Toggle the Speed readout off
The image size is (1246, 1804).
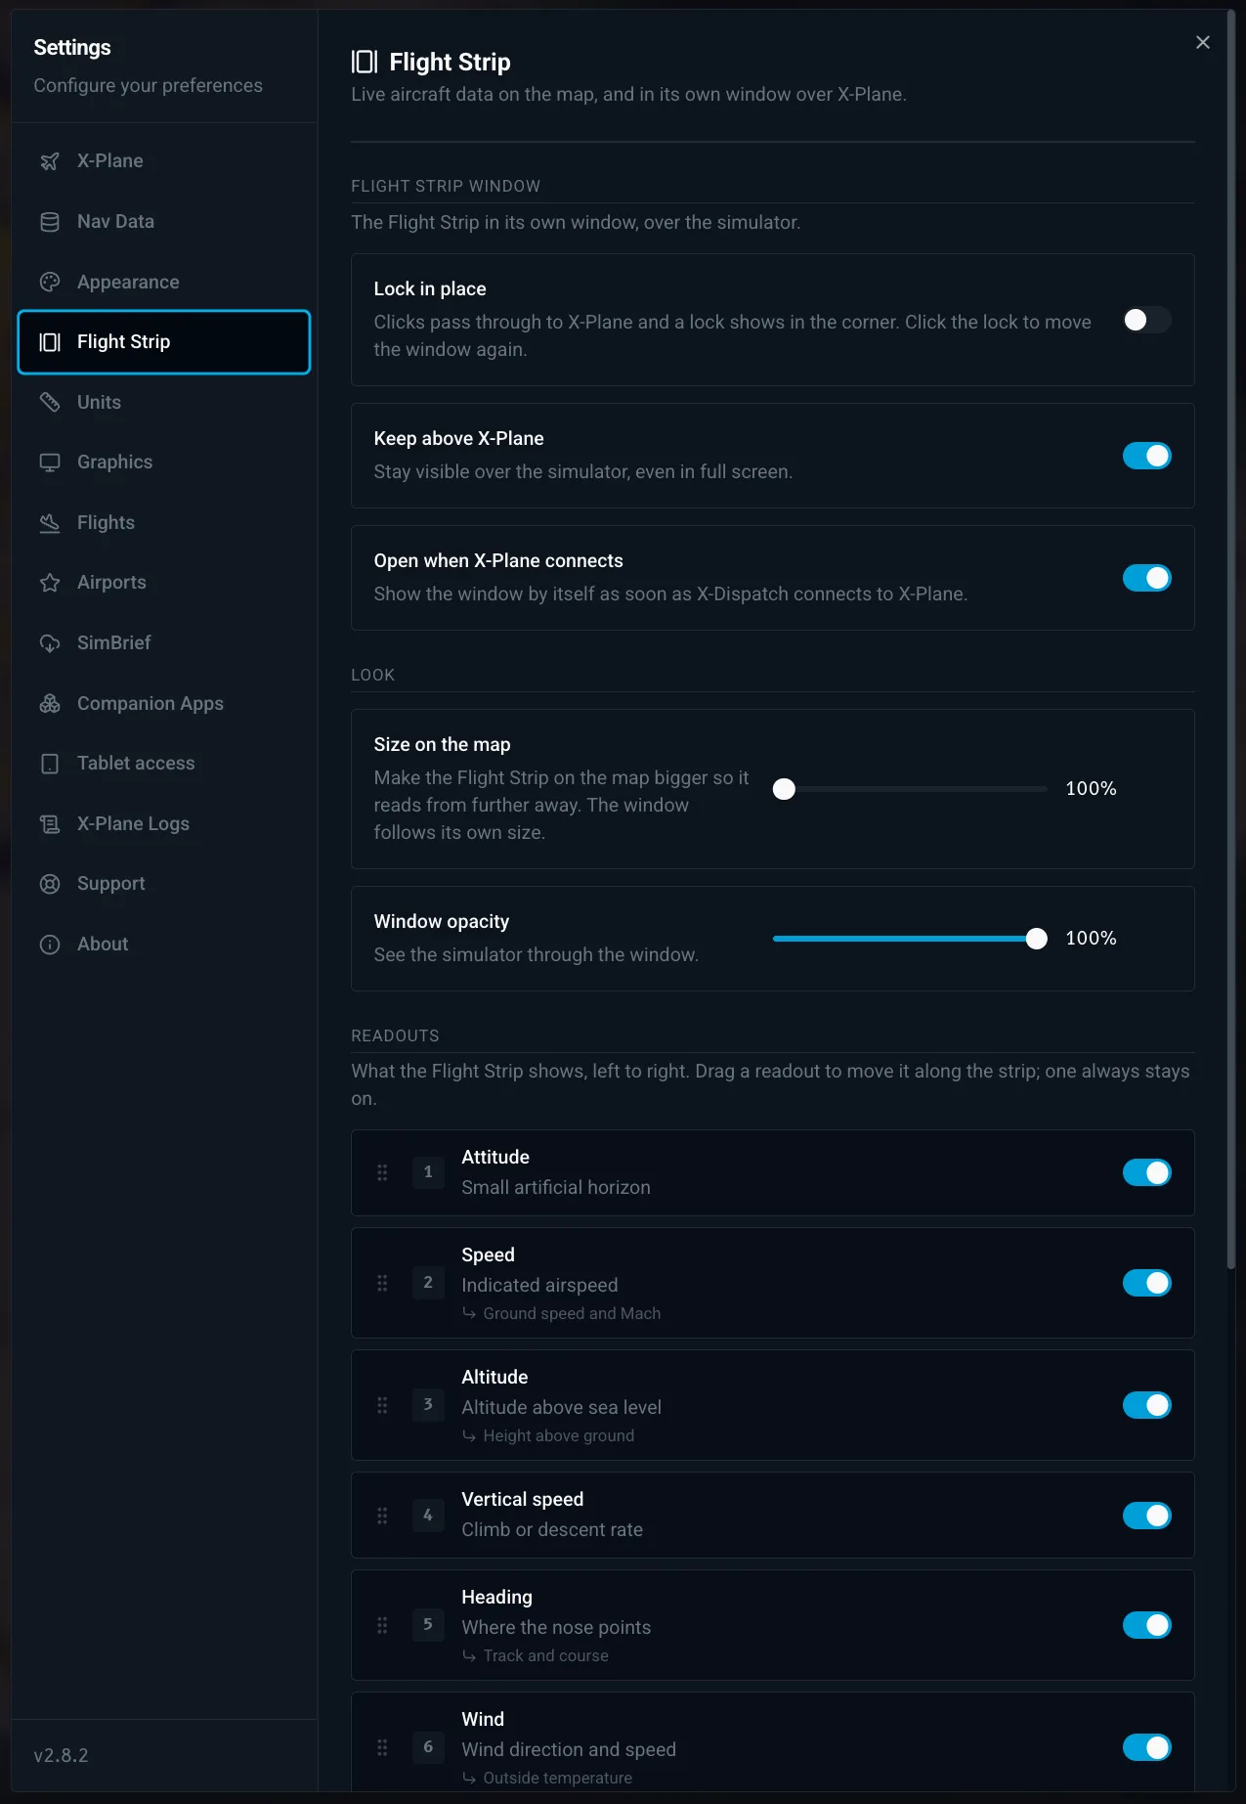click(x=1147, y=1283)
